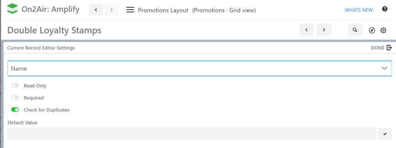Go back with top navigation arrow
This screenshot has width=396, height=148.
pos(96,10)
